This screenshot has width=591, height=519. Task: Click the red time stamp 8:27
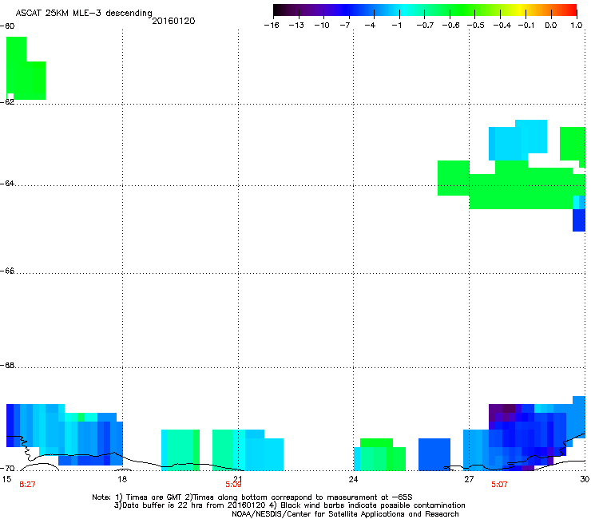(27, 485)
